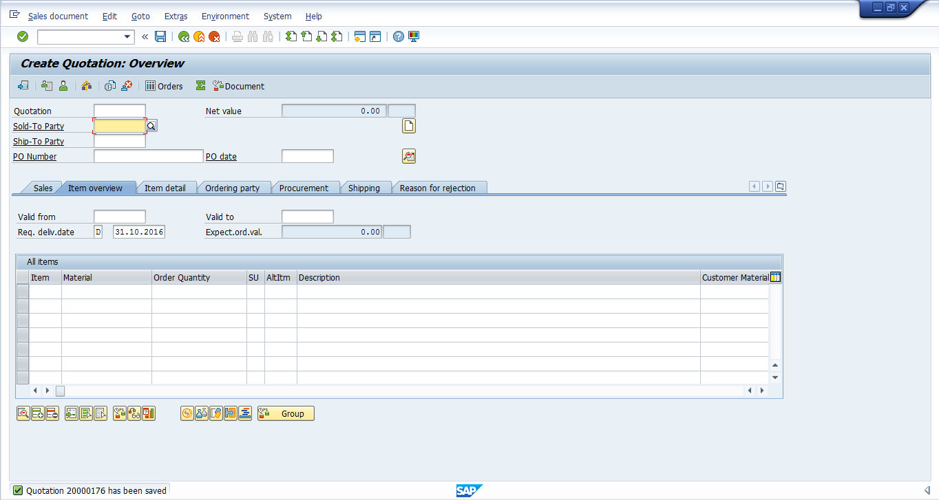This screenshot has height=500, width=939.
Task: Click the Ship-To Party label link
Action: (39, 141)
